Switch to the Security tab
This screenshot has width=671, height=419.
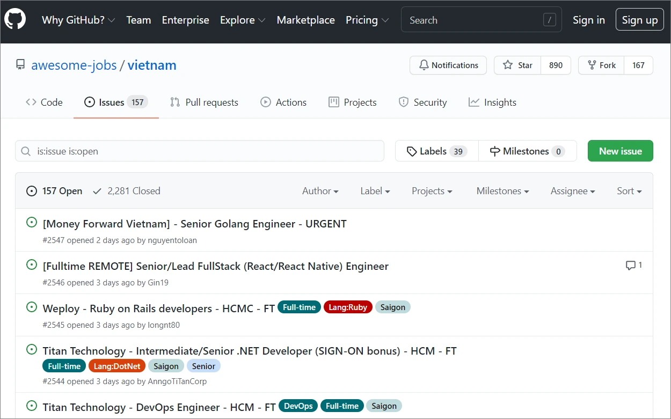[423, 102]
